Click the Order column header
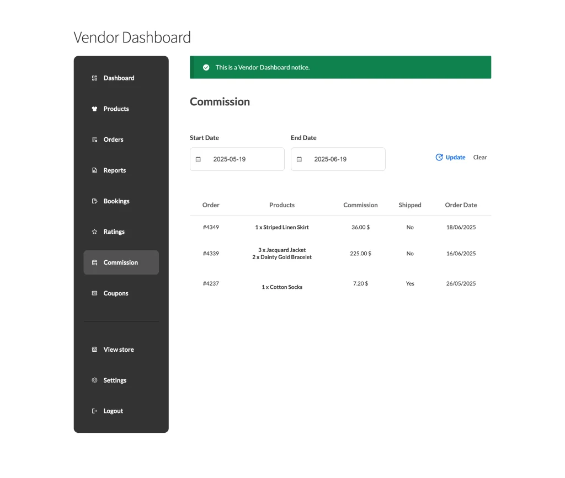This screenshot has height=478, width=565. click(x=211, y=205)
